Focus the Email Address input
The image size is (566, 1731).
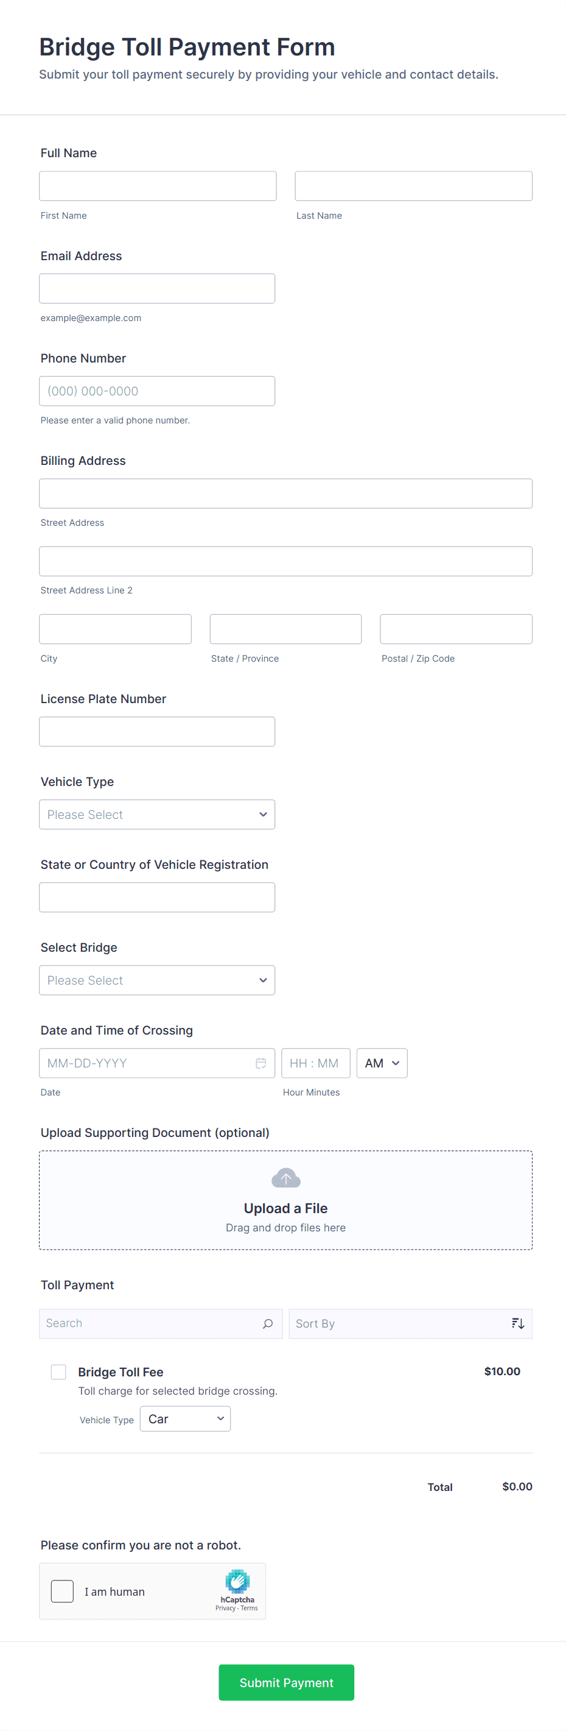(156, 289)
